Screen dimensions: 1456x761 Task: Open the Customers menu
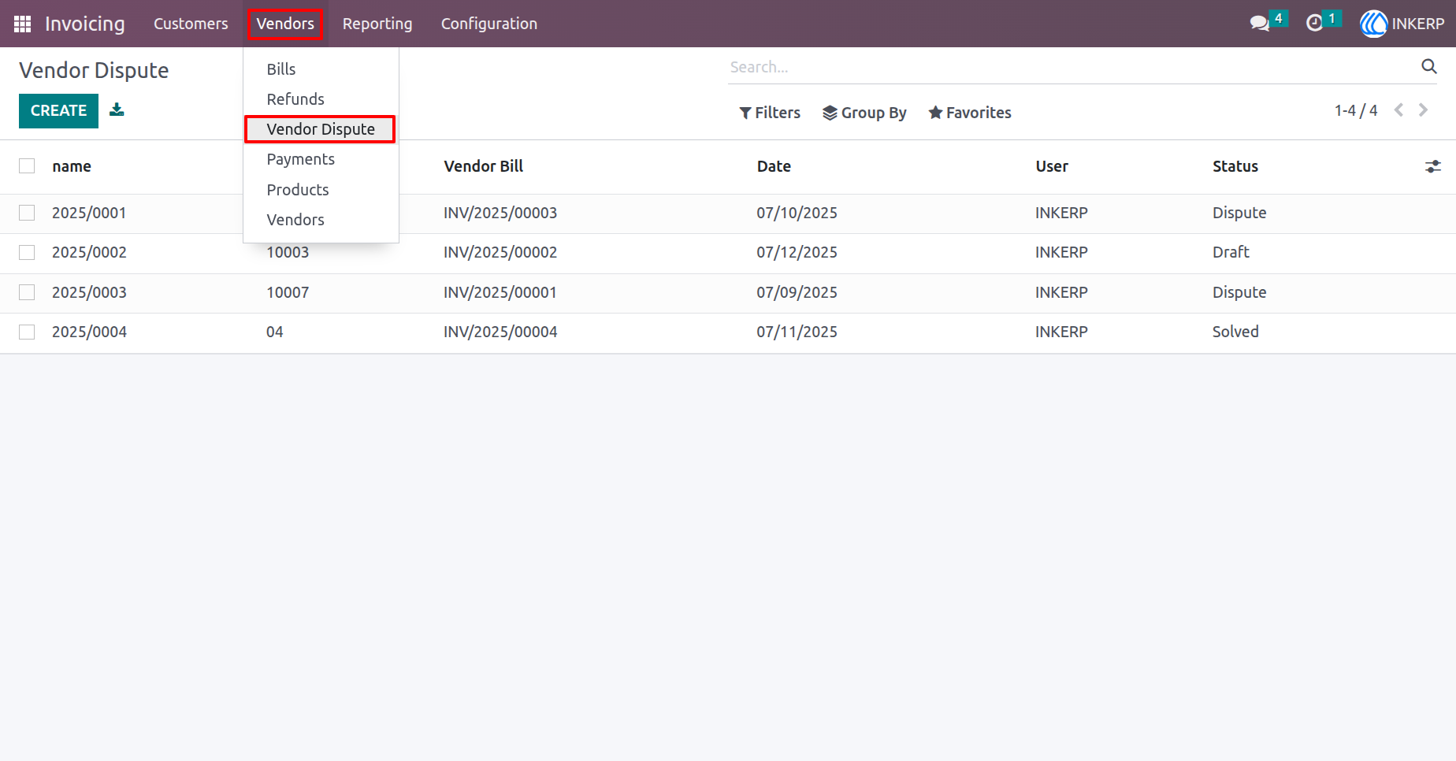[191, 24]
